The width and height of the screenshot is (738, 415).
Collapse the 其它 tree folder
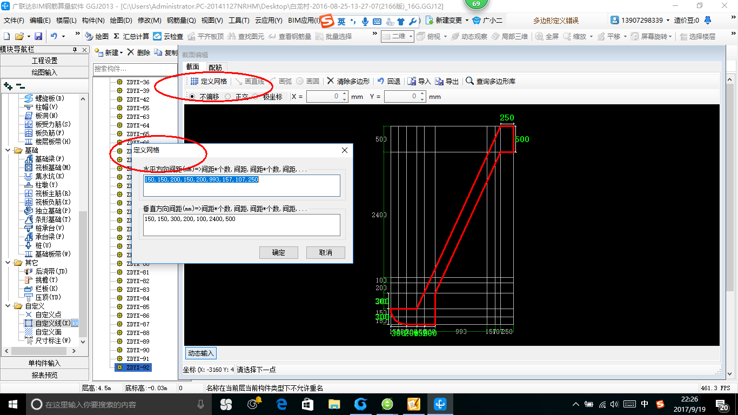(x=7, y=263)
